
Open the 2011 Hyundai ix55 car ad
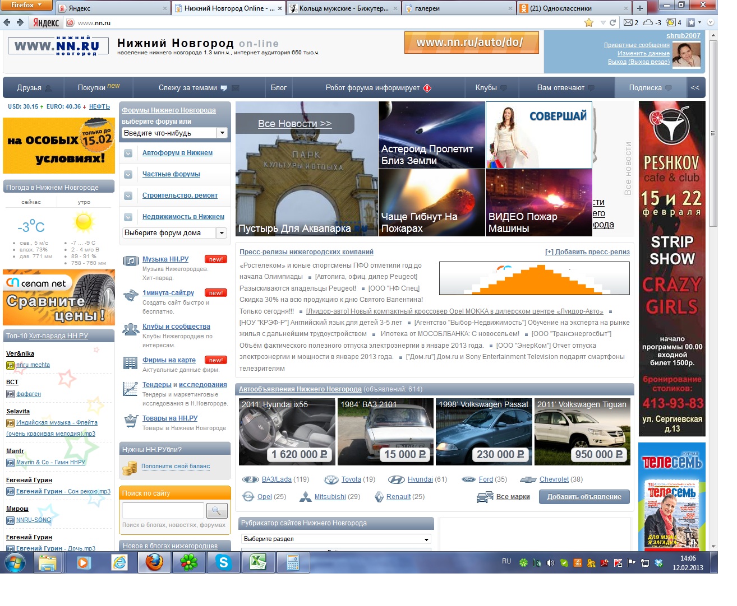[287, 432]
